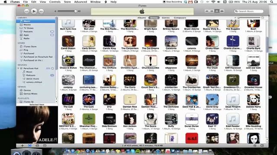Open the Store menu
This screenshot has width=277, height=155.
click(67, 2)
